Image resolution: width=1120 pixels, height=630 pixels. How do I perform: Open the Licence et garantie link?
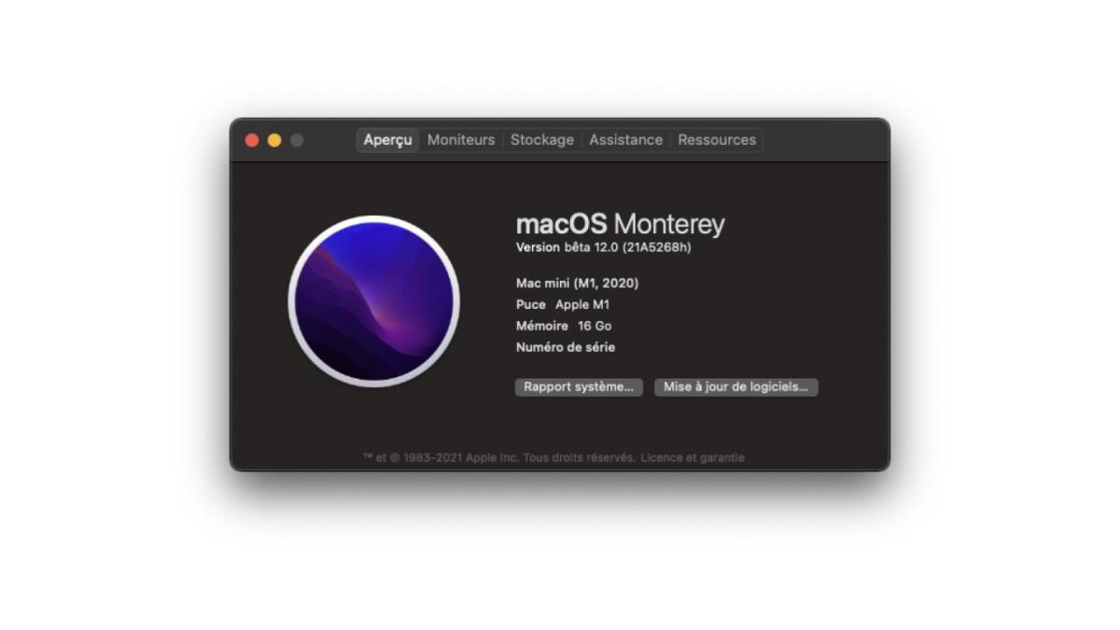[693, 457]
